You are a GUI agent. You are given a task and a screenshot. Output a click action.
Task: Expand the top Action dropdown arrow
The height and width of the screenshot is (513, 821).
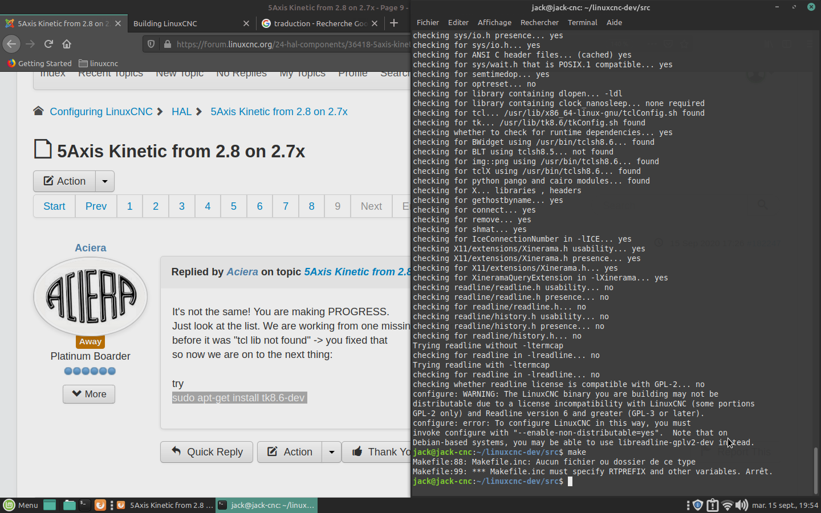[x=105, y=181]
